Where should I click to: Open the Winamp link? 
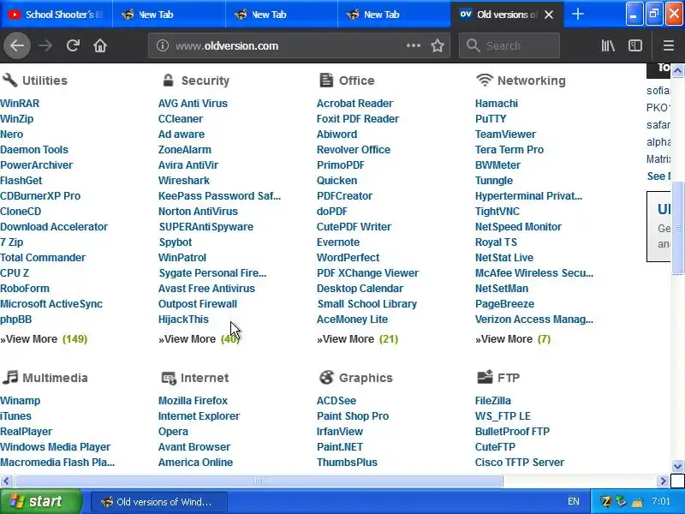coord(20,400)
